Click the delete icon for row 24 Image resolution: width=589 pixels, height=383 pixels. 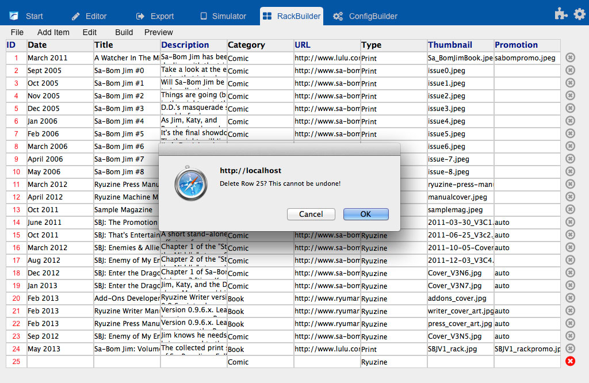[x=570, y=348]
